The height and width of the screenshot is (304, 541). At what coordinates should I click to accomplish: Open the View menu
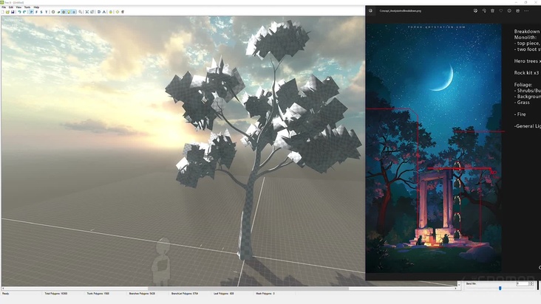(18, 7)
